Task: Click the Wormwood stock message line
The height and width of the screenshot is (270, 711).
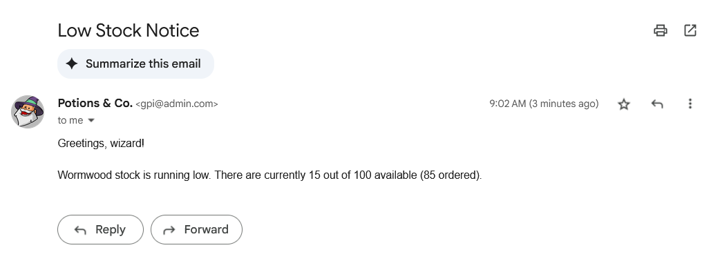Action: [269, 175]
